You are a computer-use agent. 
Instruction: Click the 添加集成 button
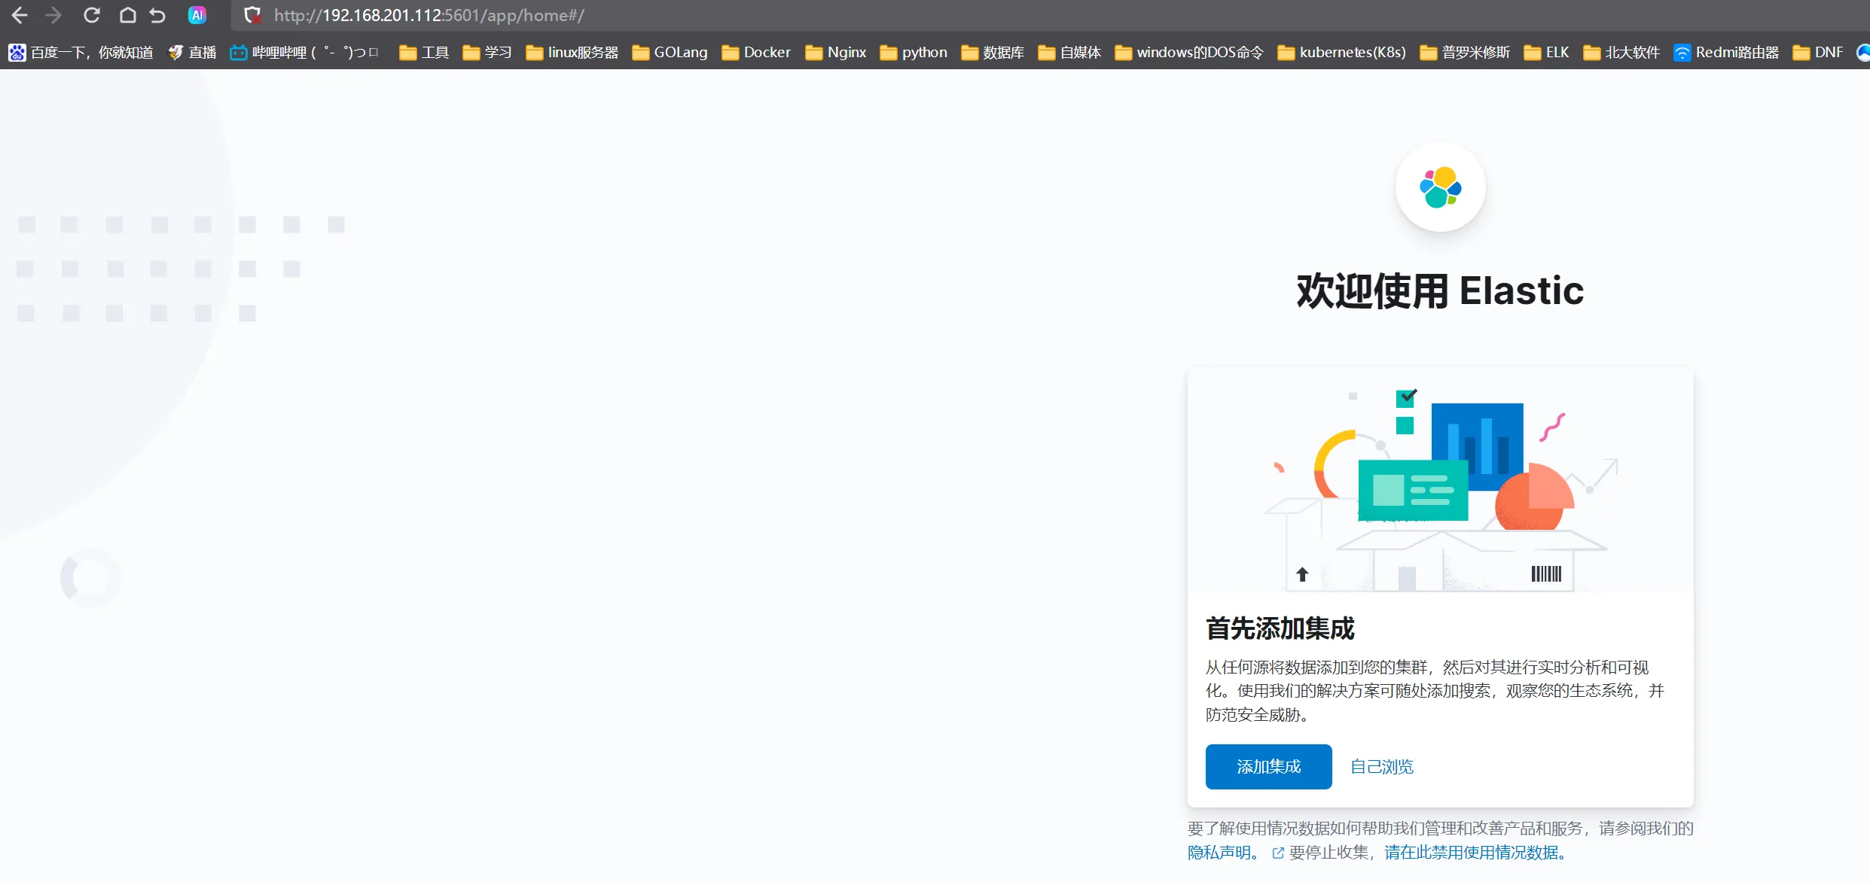coord(1268,766)
